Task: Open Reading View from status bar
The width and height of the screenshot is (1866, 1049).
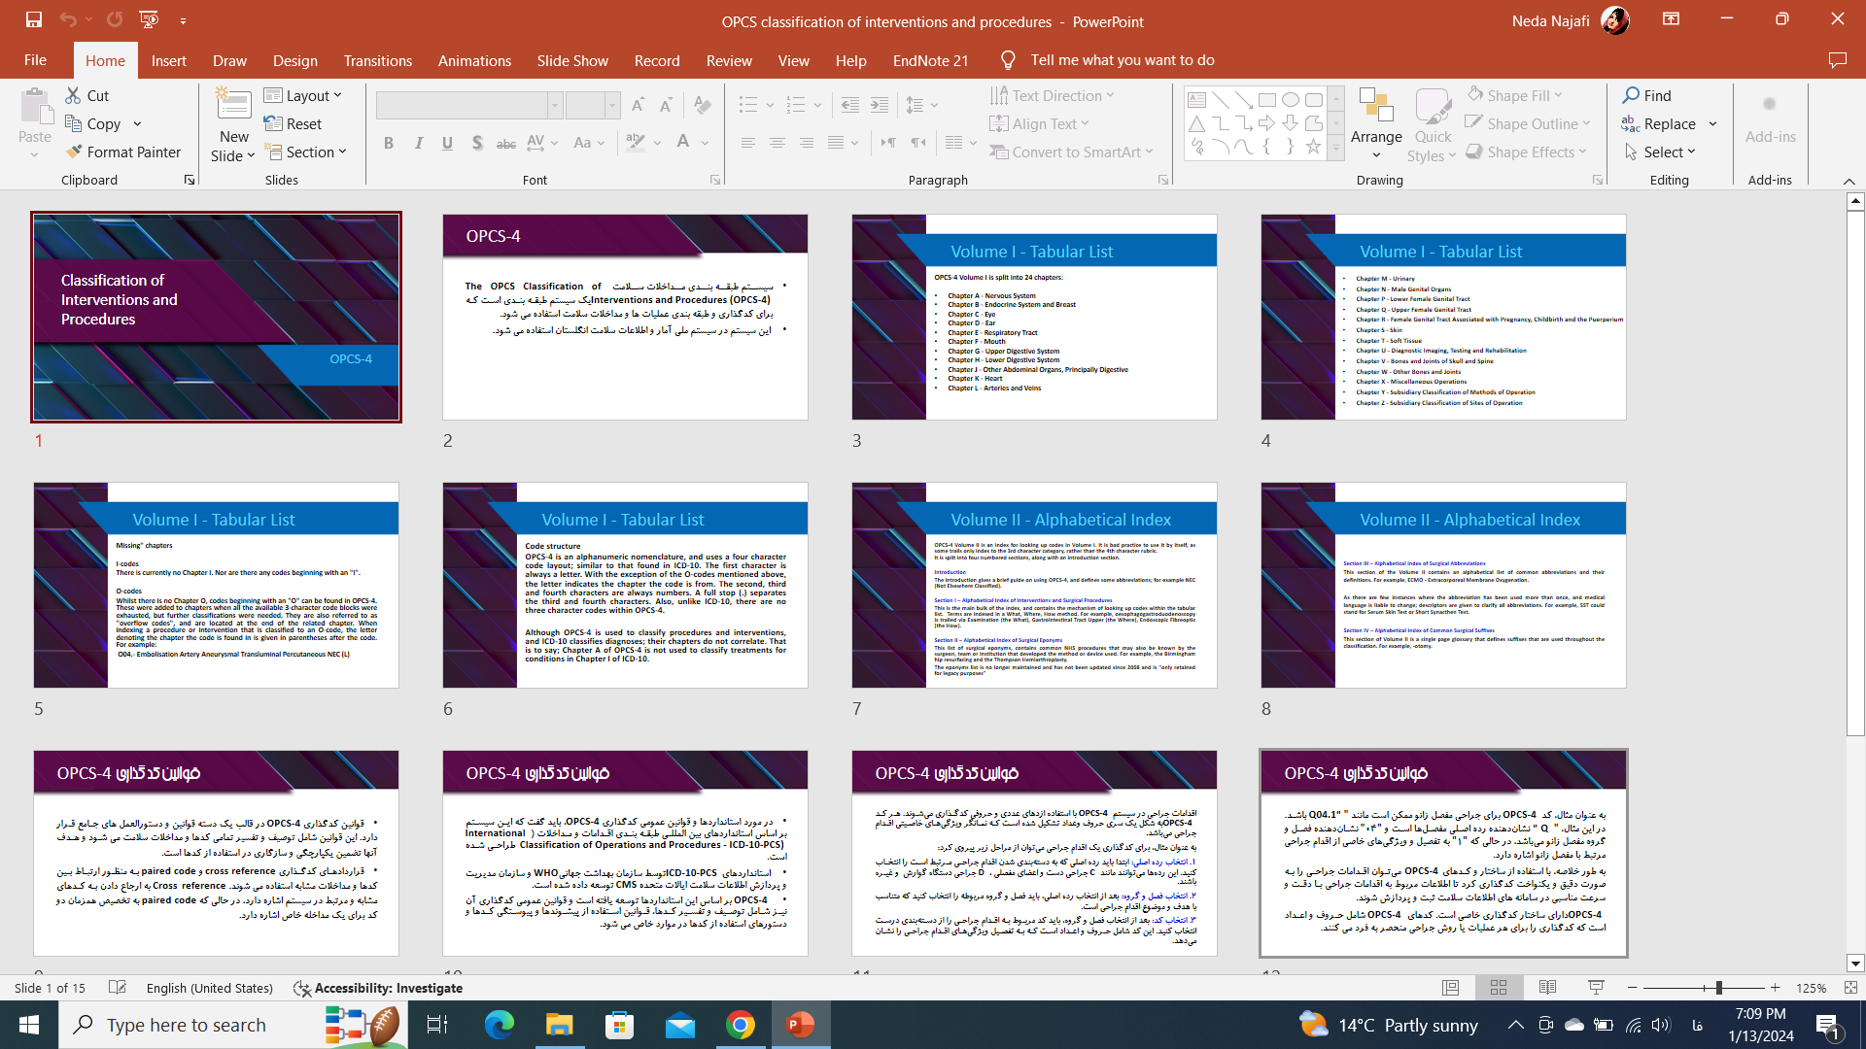Action: [1547, 988]
